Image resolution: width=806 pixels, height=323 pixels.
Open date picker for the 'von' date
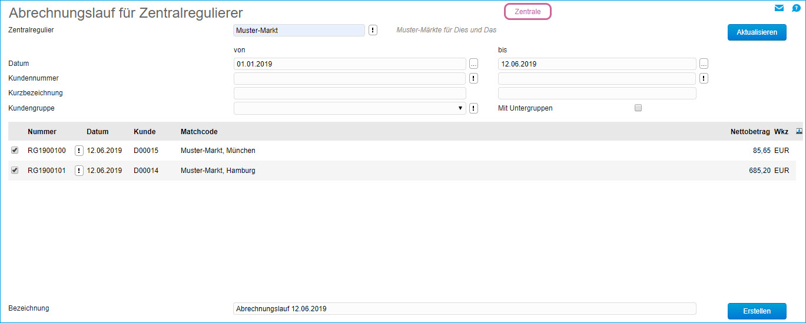click(473, 64)
